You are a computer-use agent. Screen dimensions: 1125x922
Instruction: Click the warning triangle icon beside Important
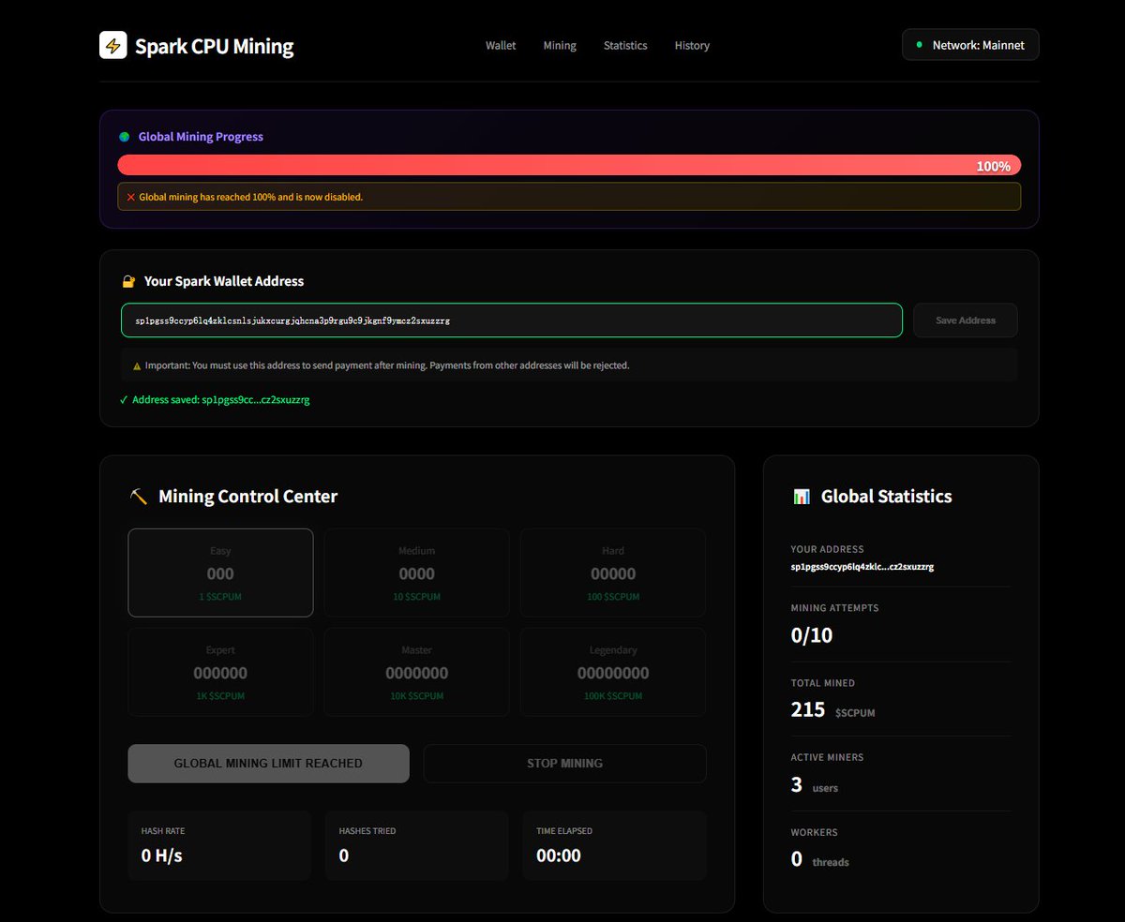137,365
